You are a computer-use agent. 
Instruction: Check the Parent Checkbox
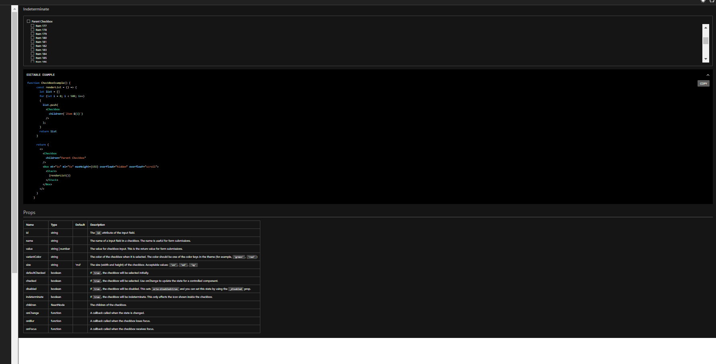click(x=28, y=21)
